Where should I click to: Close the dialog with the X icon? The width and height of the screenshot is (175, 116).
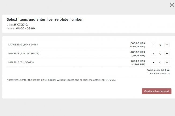pos(172,5)
